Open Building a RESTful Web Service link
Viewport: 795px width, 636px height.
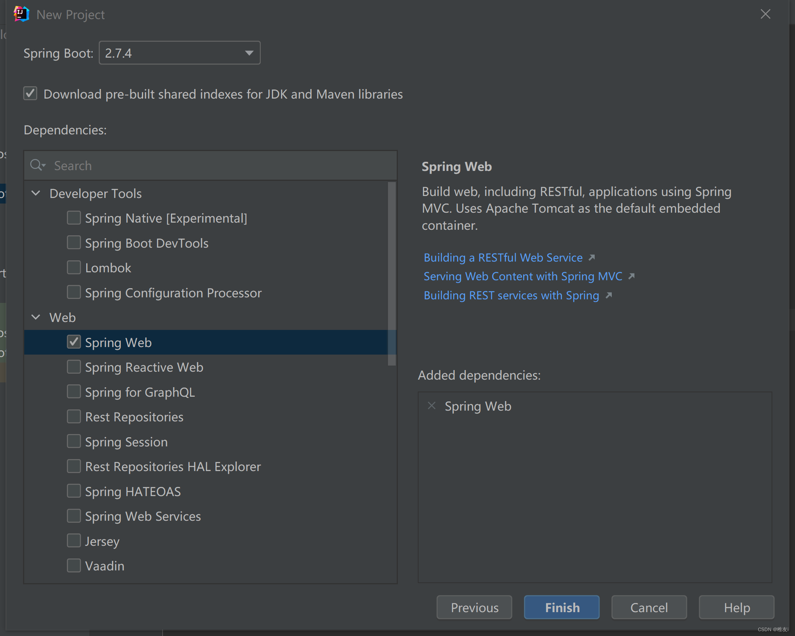(503, 258)
